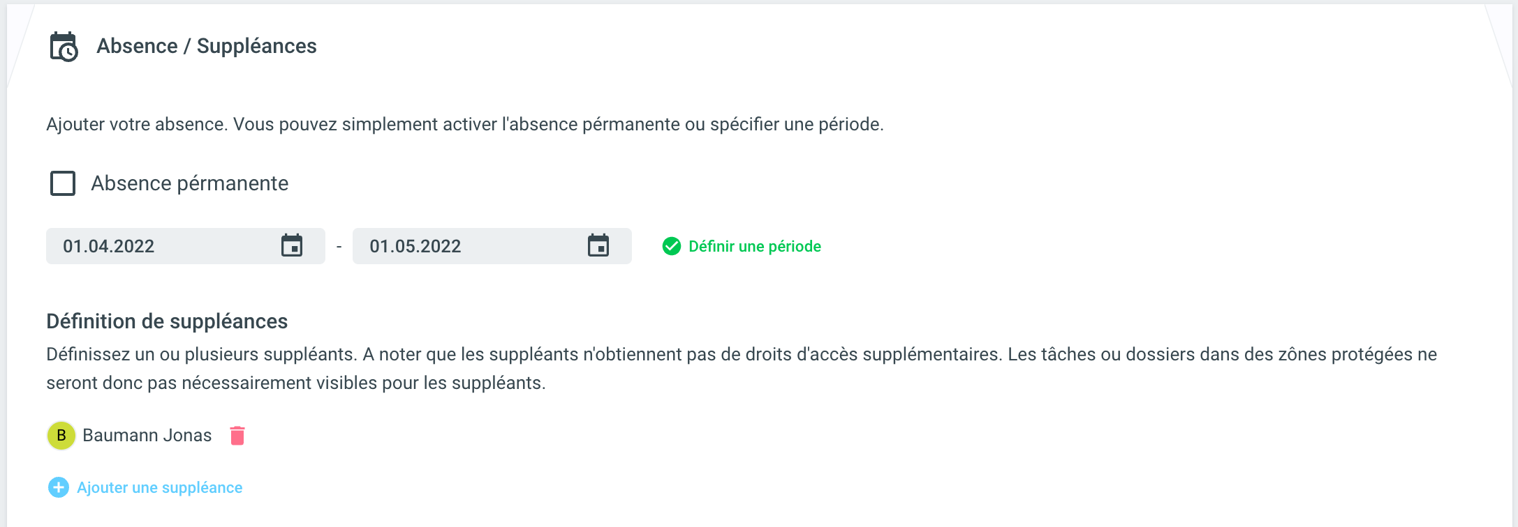
Task: Click the green checkmark icon
Action: [672, 246]
